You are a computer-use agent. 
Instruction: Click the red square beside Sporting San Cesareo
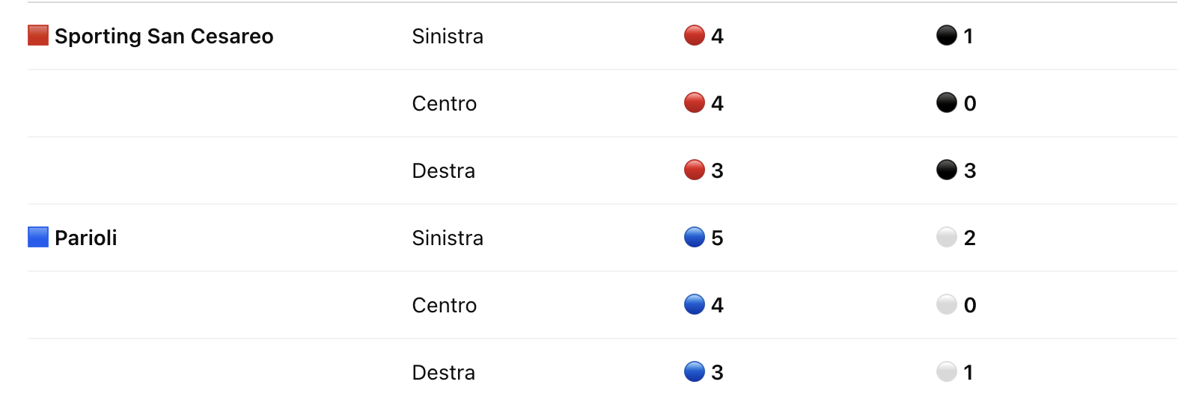pos(38,35)
